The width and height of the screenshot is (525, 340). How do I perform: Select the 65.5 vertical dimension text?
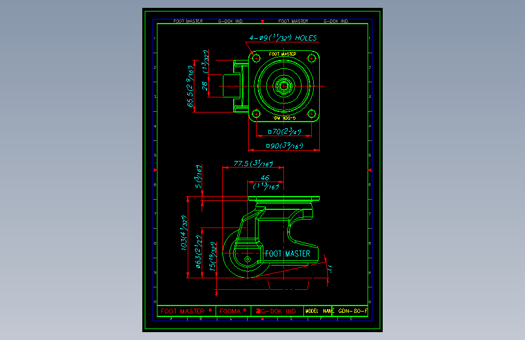pos(190,87)
